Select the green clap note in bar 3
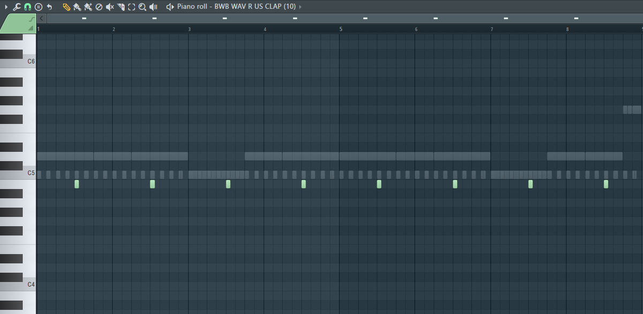Image resolution: width=643 pixels, height=314 pixels. [x=228, y=184]
